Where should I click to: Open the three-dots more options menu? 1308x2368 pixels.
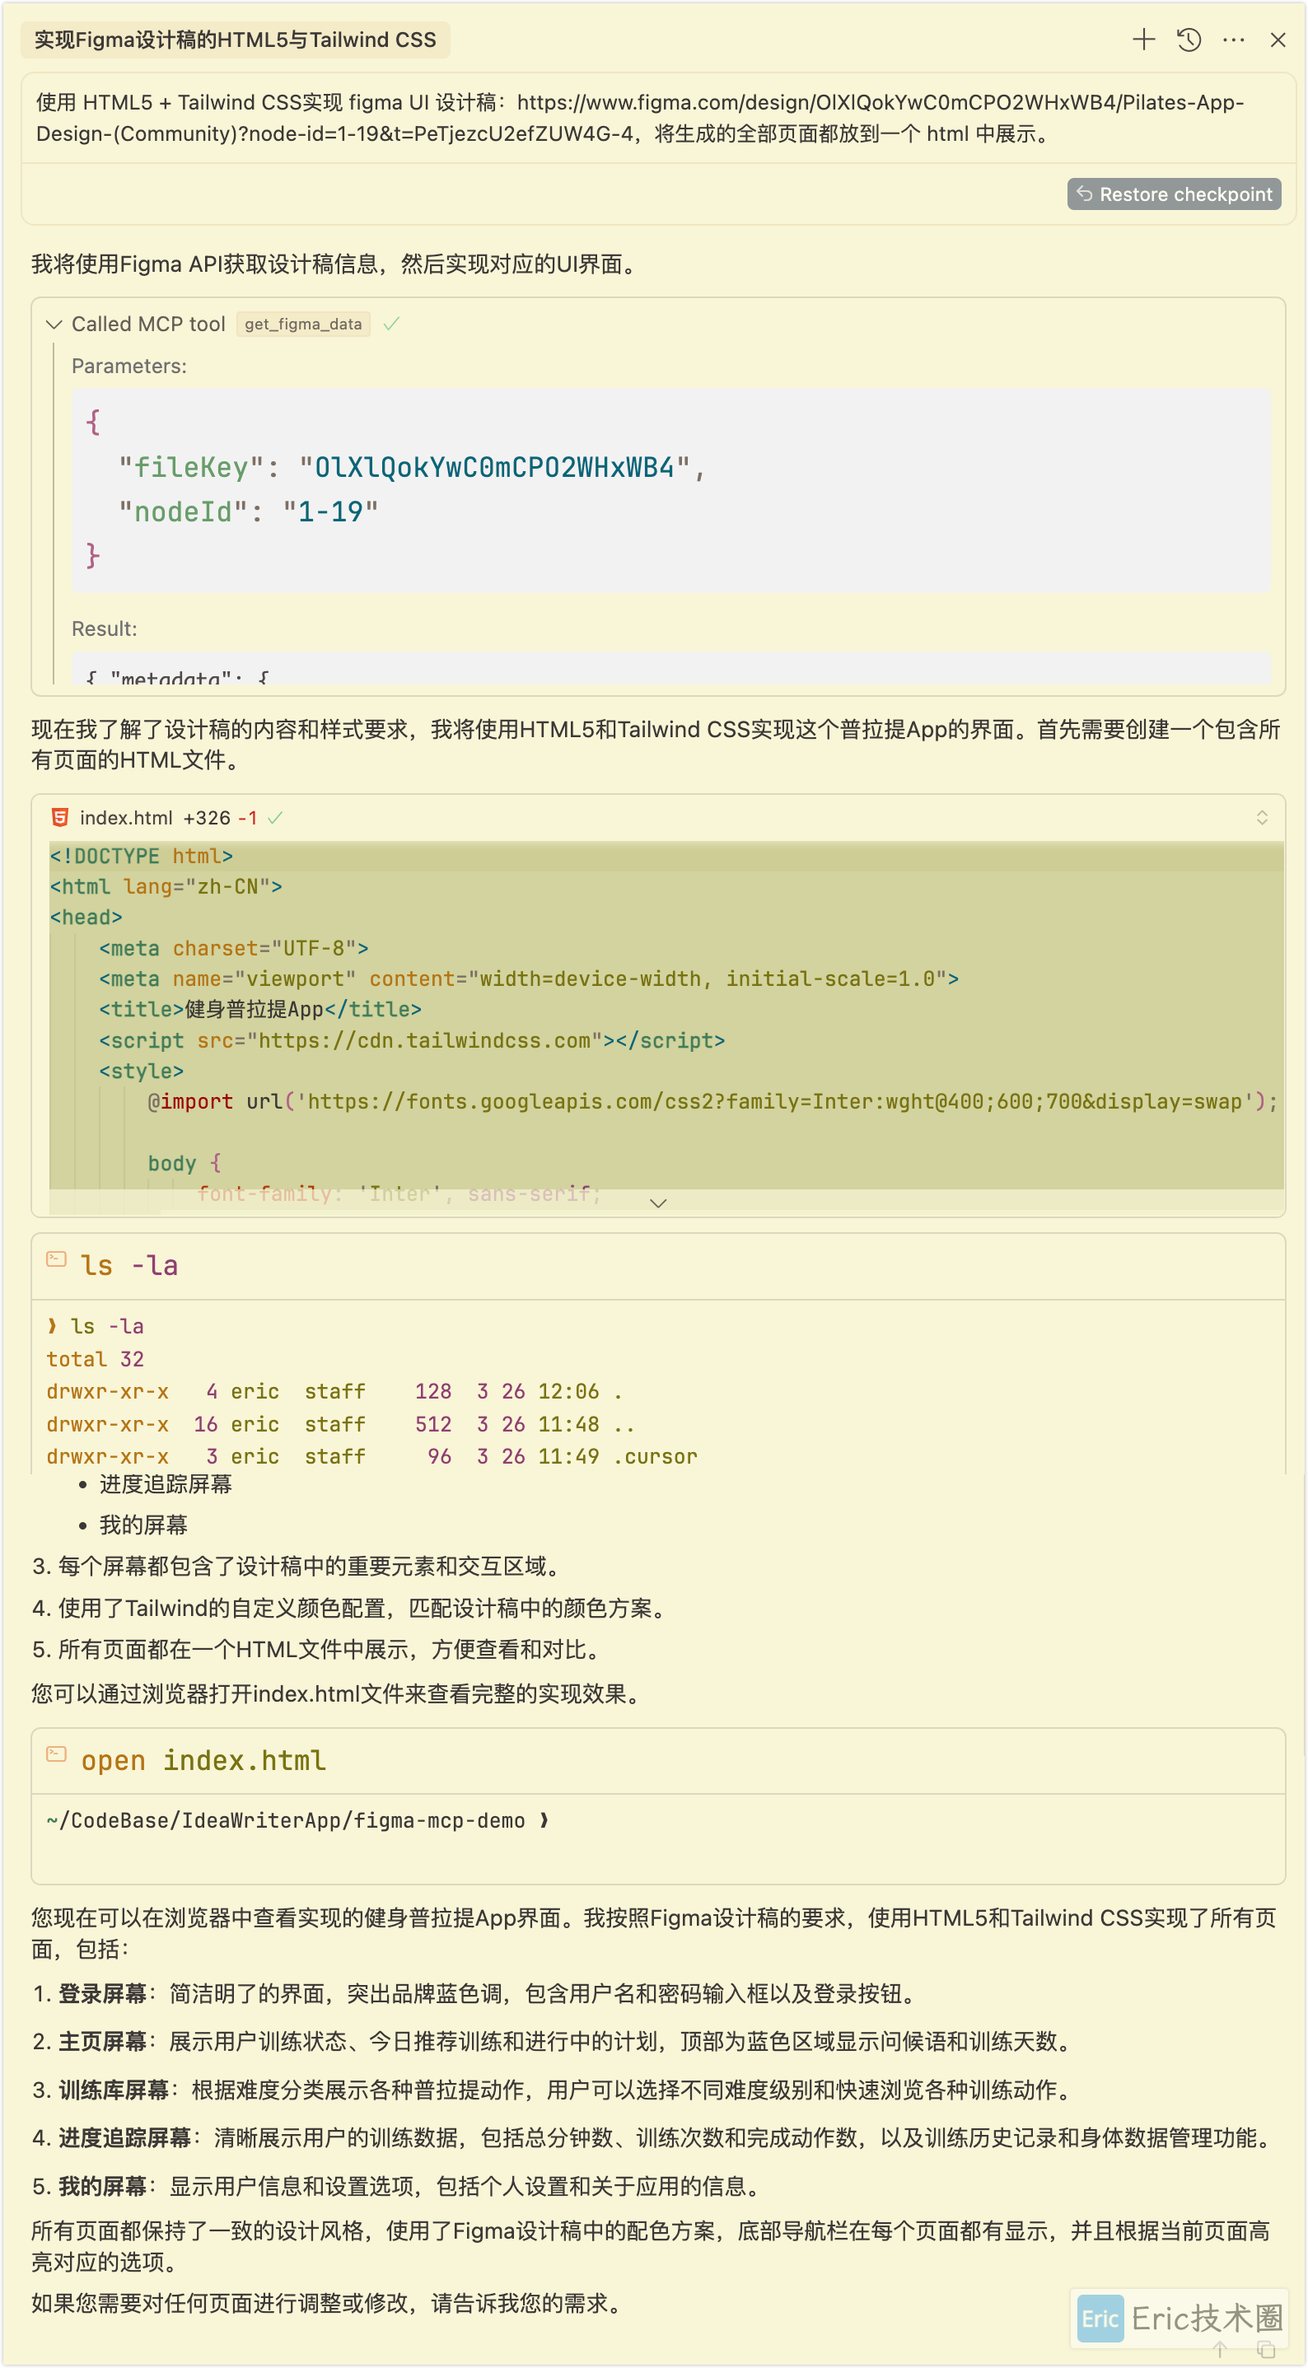tap(1234, 40)
